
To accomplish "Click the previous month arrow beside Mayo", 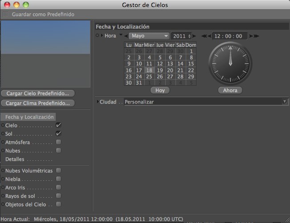I will (x=125, y=36).
